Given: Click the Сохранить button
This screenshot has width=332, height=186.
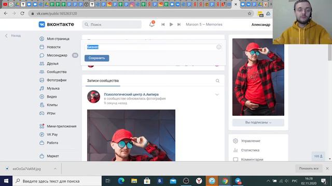Looking at the screenshot, I should tap(97, 58).
